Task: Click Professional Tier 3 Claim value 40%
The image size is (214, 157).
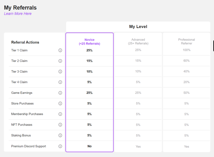Action: (186, 71)
